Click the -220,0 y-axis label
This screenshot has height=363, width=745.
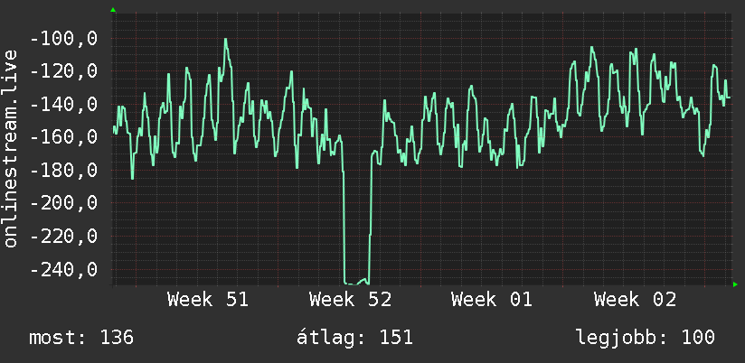pyautogui.click(x=64, y=236)
